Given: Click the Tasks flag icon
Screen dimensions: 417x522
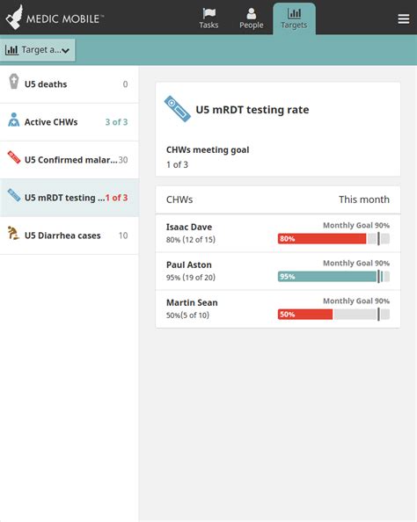Looking at the screenshot, I should click(209, 13).
